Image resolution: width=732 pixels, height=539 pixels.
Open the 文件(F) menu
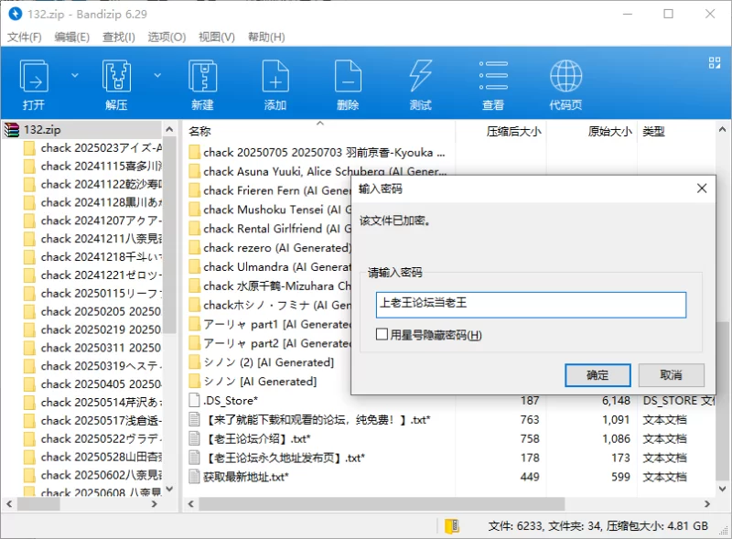[25, 38]
